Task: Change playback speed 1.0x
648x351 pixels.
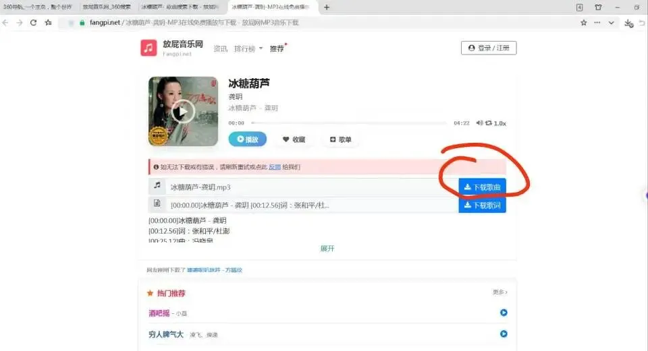Action: pyautogui.click(x=500, y=123)
